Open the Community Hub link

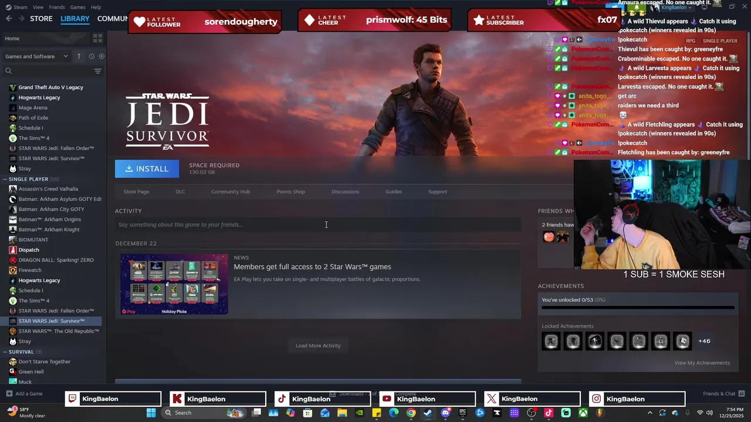pos(231,192)
